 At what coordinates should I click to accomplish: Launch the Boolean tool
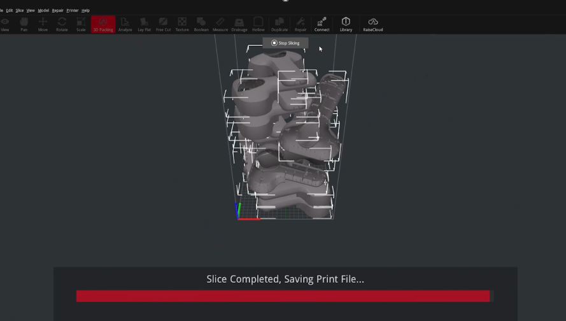click(201, 25)
